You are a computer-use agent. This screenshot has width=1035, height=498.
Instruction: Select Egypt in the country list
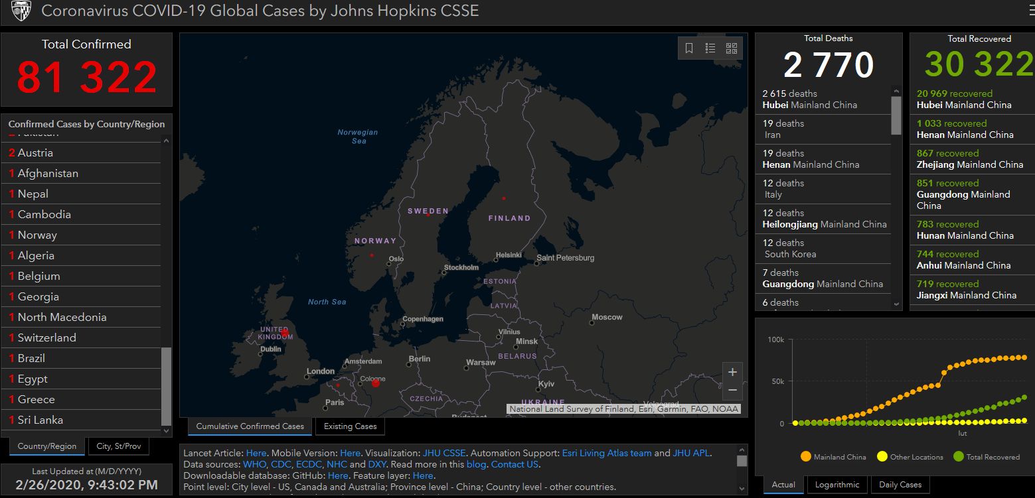click(81, 379)
